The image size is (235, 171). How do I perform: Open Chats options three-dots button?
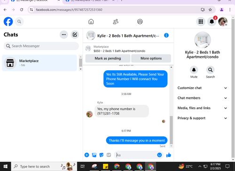coord(64,35)
